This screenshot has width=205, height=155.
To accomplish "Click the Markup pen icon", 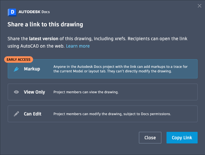I will [x=16, y=69].
